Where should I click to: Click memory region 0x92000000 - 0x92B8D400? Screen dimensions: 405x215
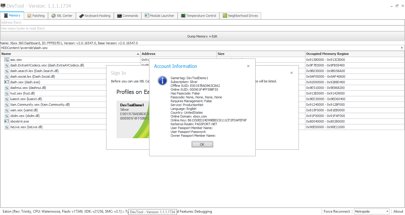[326, 82]
